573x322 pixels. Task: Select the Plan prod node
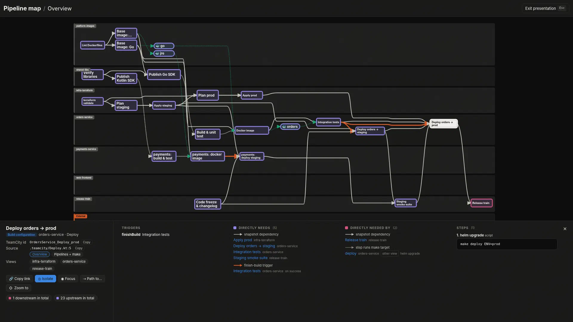click(208, 95)
